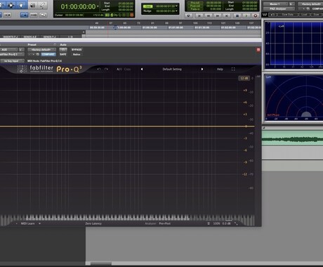Select the Scrubber speaker tool
This screenshot has height=267, width=323.
pos(32,5)
